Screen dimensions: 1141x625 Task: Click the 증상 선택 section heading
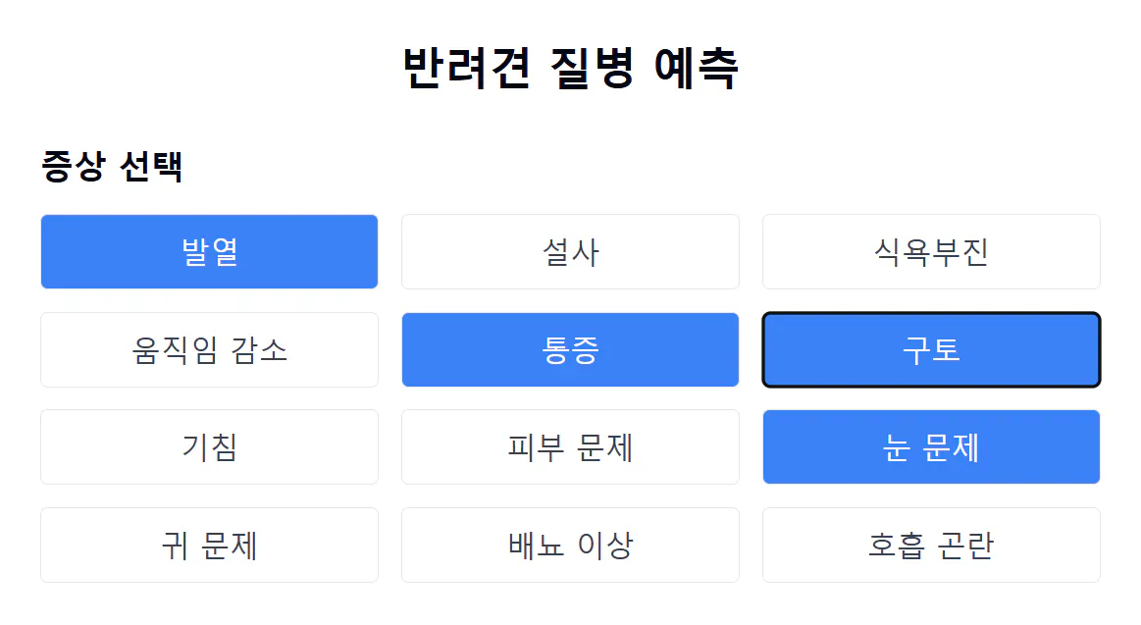click(x=112, y=166)
